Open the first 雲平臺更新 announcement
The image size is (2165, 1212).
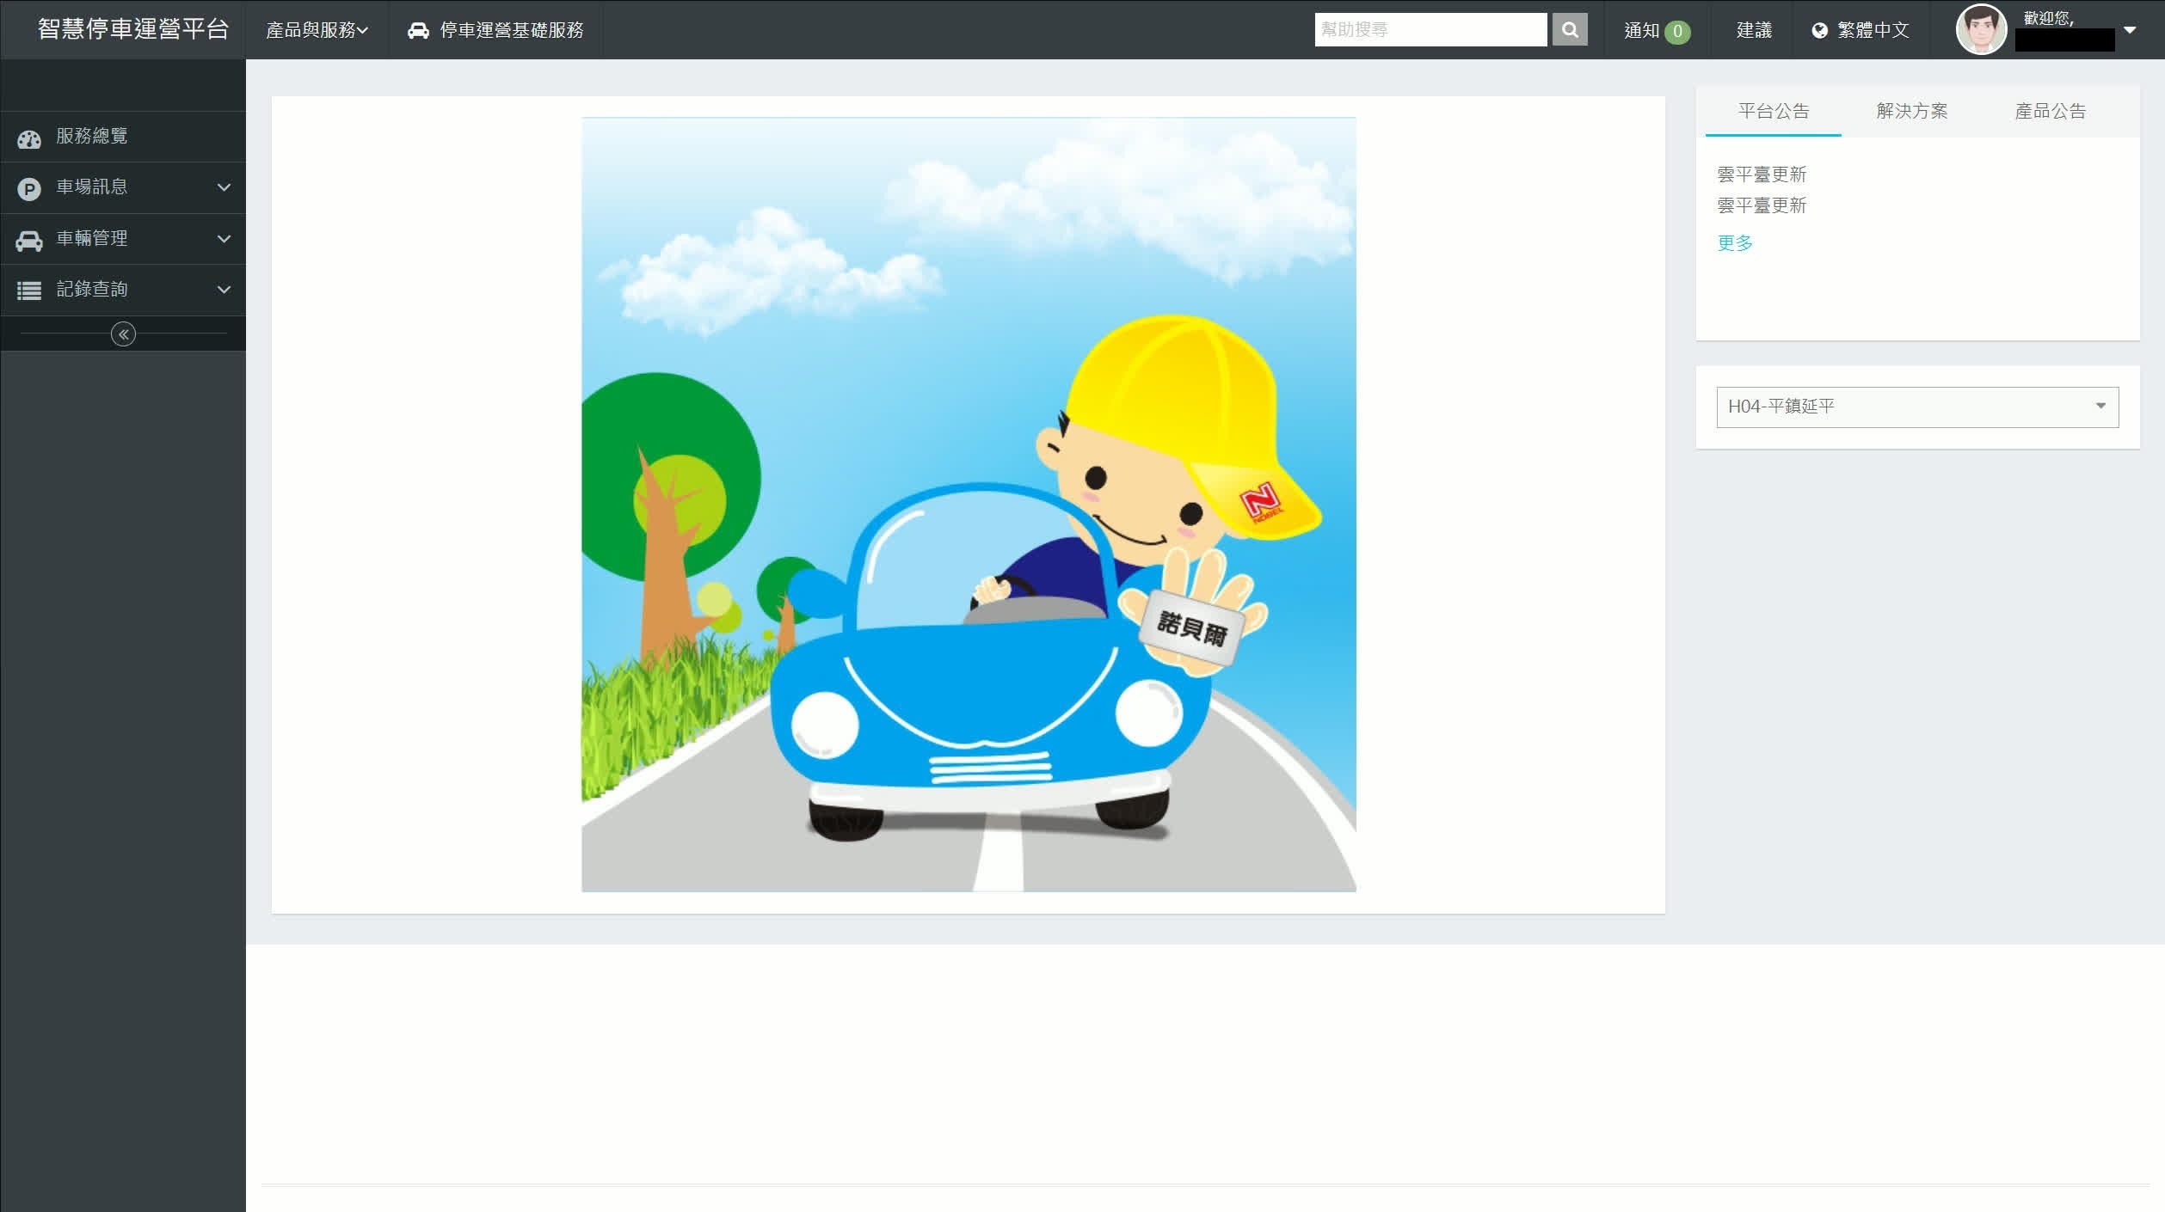tap(1762, 174)
